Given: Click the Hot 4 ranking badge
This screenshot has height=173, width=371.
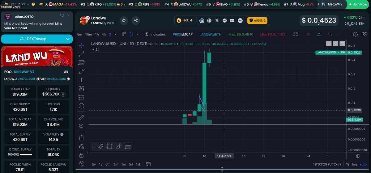Looking at the screenshot, I should tap(185, 20).
